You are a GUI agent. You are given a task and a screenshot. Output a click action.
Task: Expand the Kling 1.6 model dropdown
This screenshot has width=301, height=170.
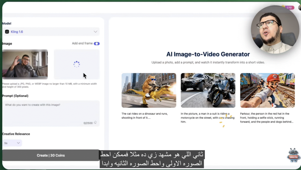[51, 32]
